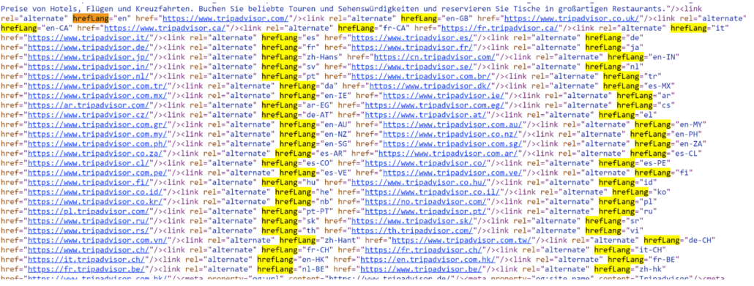Visit the https://www.tripadvisor.com.eg/ link
The image size is (754, 286).
pyautogui.click(x=434, y=105)
